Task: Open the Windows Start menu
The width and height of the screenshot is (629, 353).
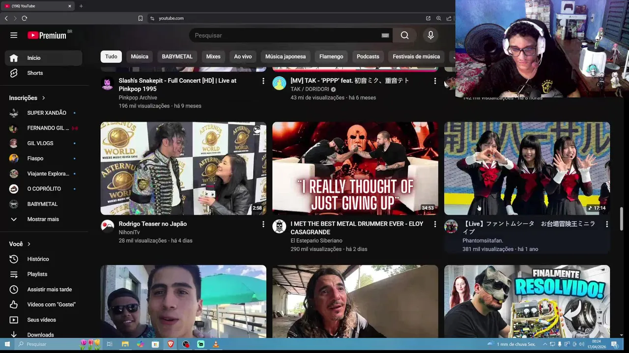Action: click(7, 344)
